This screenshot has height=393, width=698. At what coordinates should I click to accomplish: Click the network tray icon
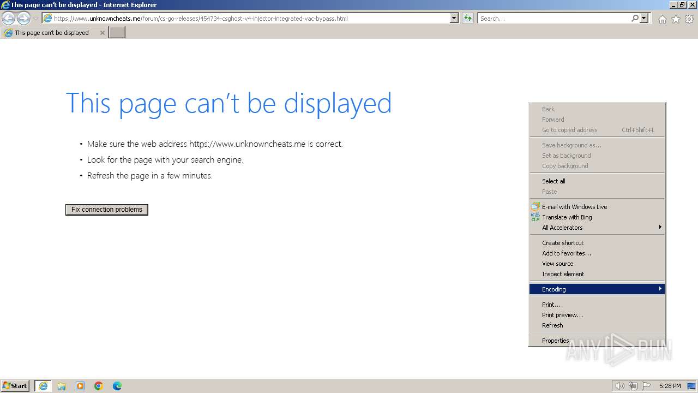click(633, 386)
